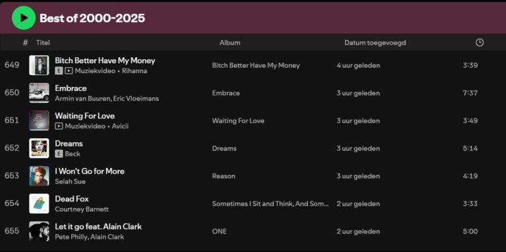Sort by the Titel column header
This screenshot has height=252, width=506.
pyautogui.click(x=43, y=43)
